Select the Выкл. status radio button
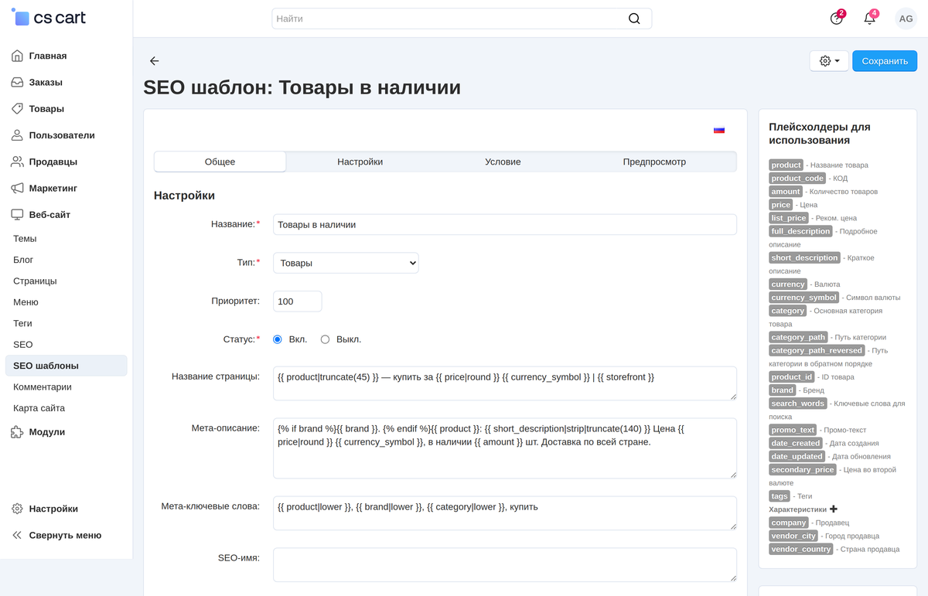The width and height of the screenshot is (928, 596). (x=326, y=339)
